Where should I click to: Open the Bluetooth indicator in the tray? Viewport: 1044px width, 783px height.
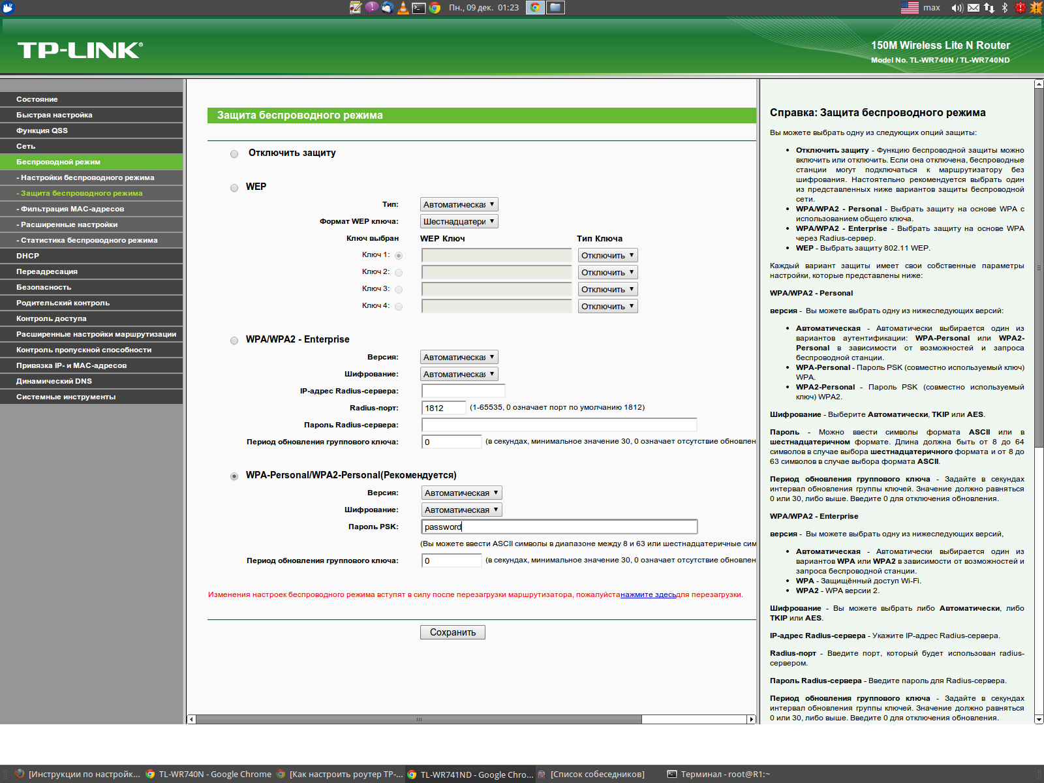tap(1005, 8)
